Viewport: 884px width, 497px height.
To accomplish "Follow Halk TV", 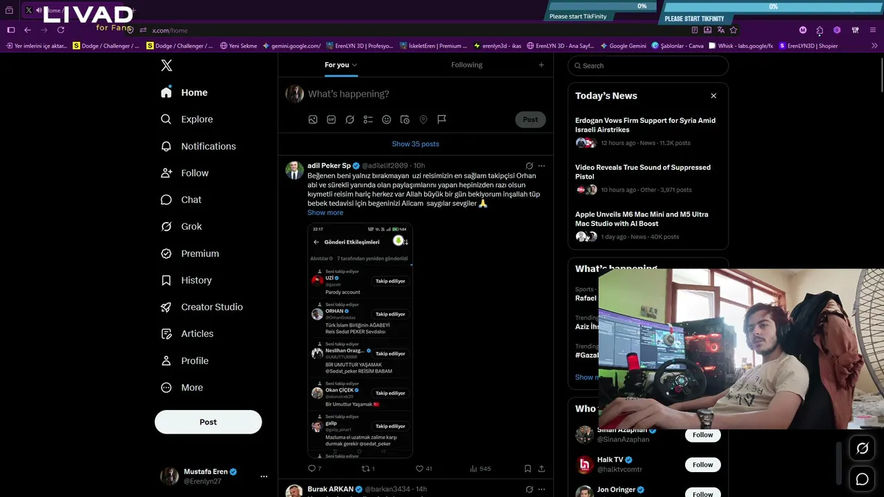I will click(703, 465).
